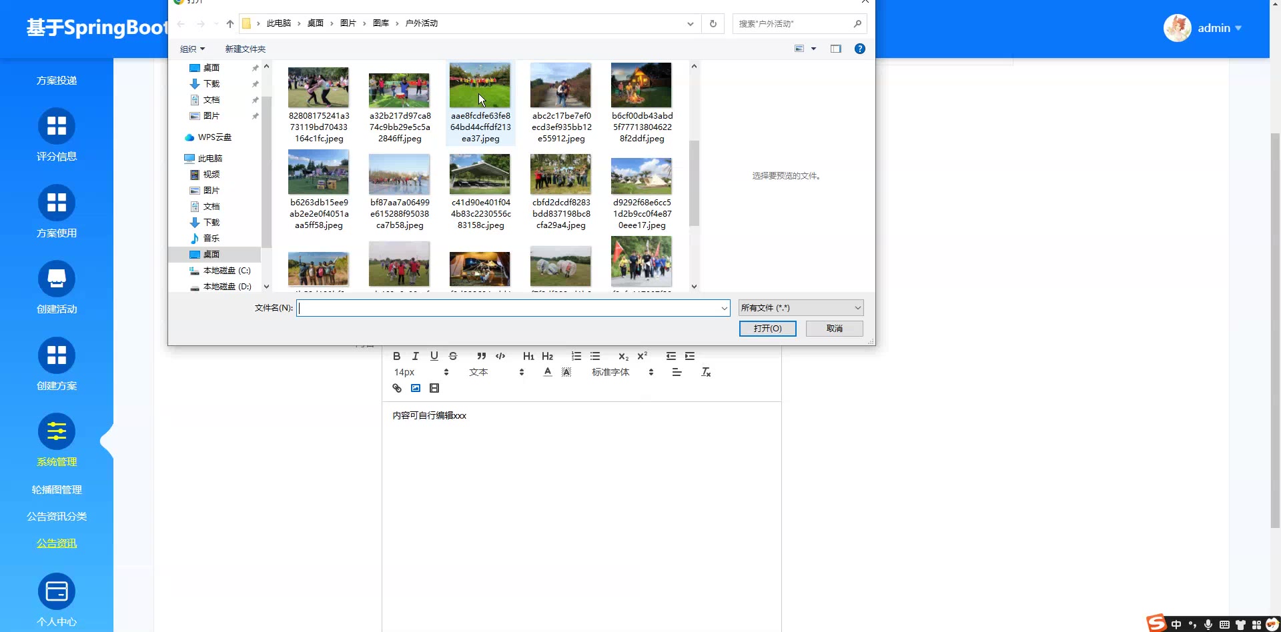Expand the 所有文件 file type dropdown
Screen dimensions: 1281x632
(x=801, y=307)
